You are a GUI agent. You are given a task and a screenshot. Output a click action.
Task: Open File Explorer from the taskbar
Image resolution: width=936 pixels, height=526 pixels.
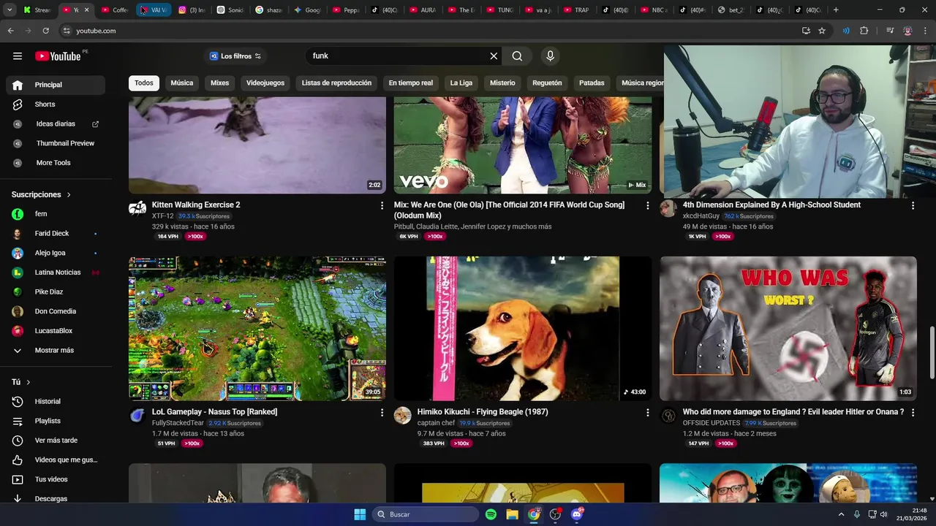(513, 514)
